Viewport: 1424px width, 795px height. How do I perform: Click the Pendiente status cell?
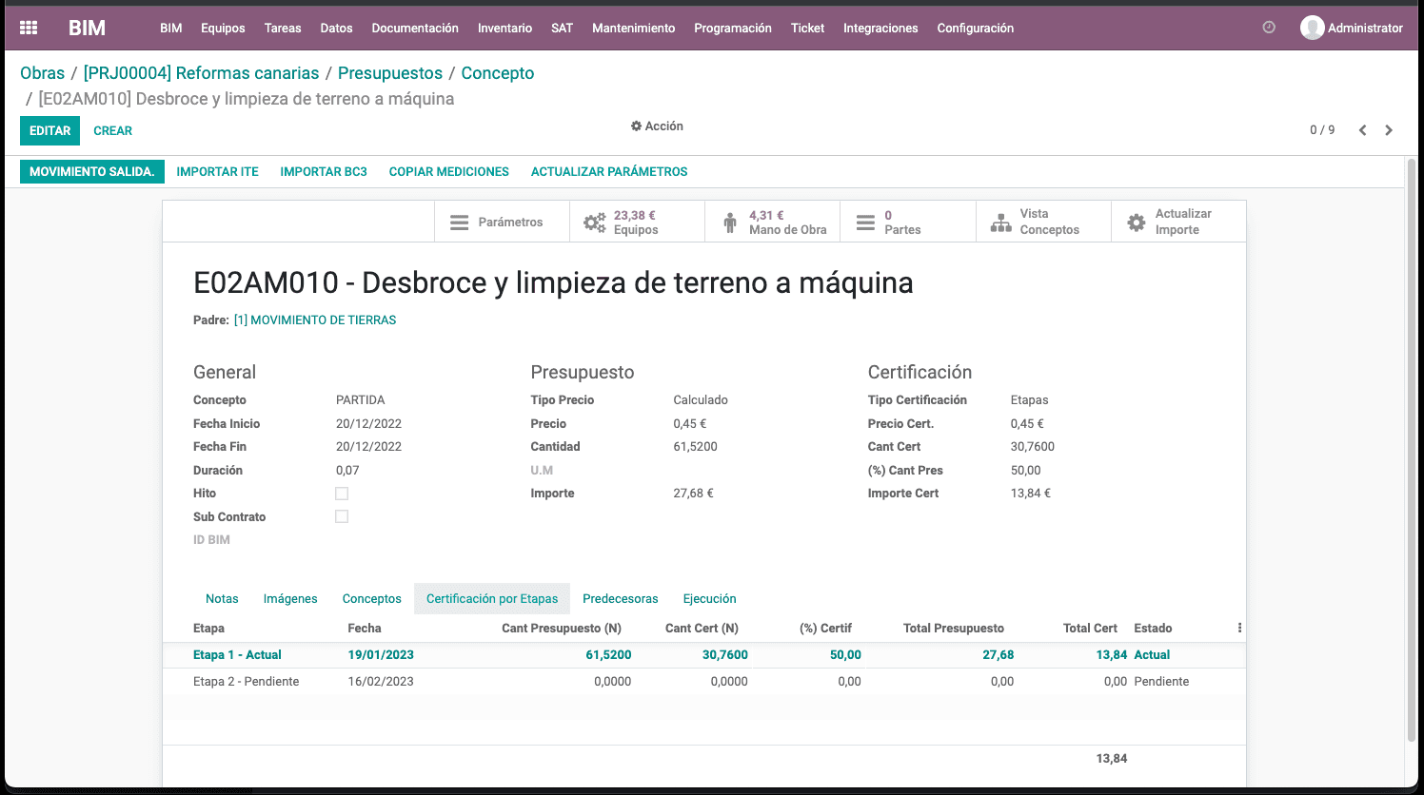(1161, 681)
